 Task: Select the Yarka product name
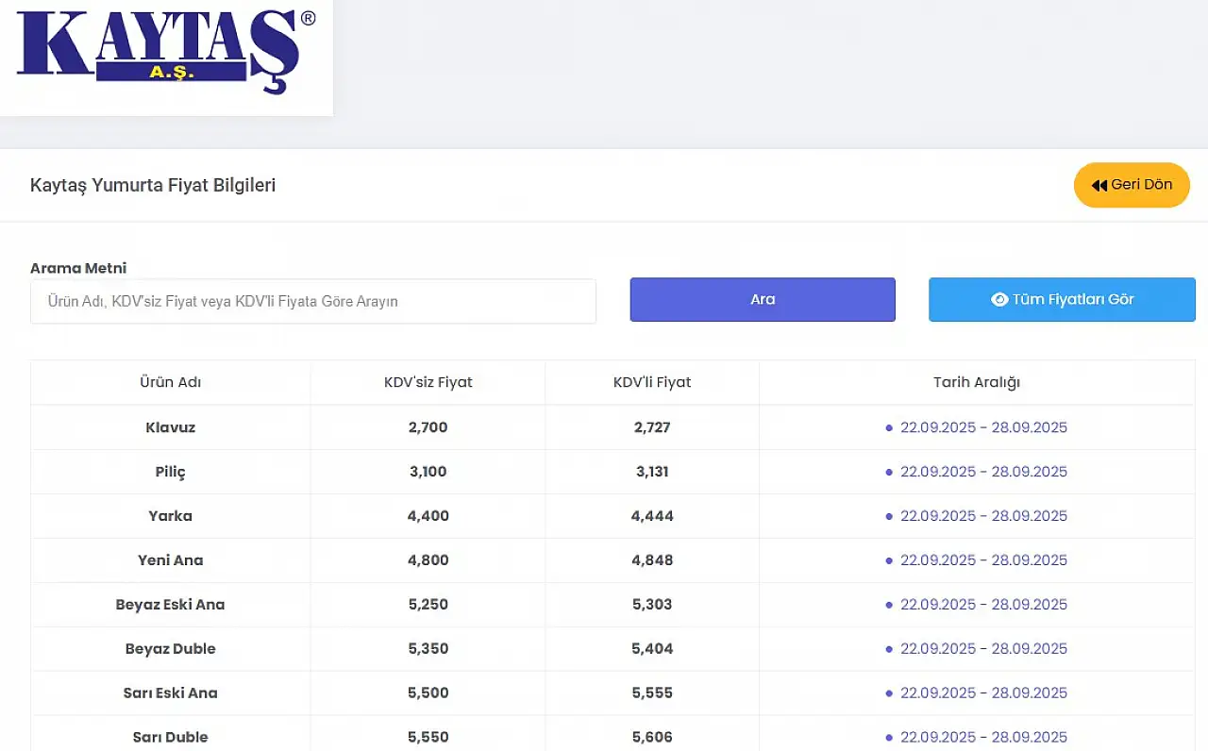click(171, 516)
